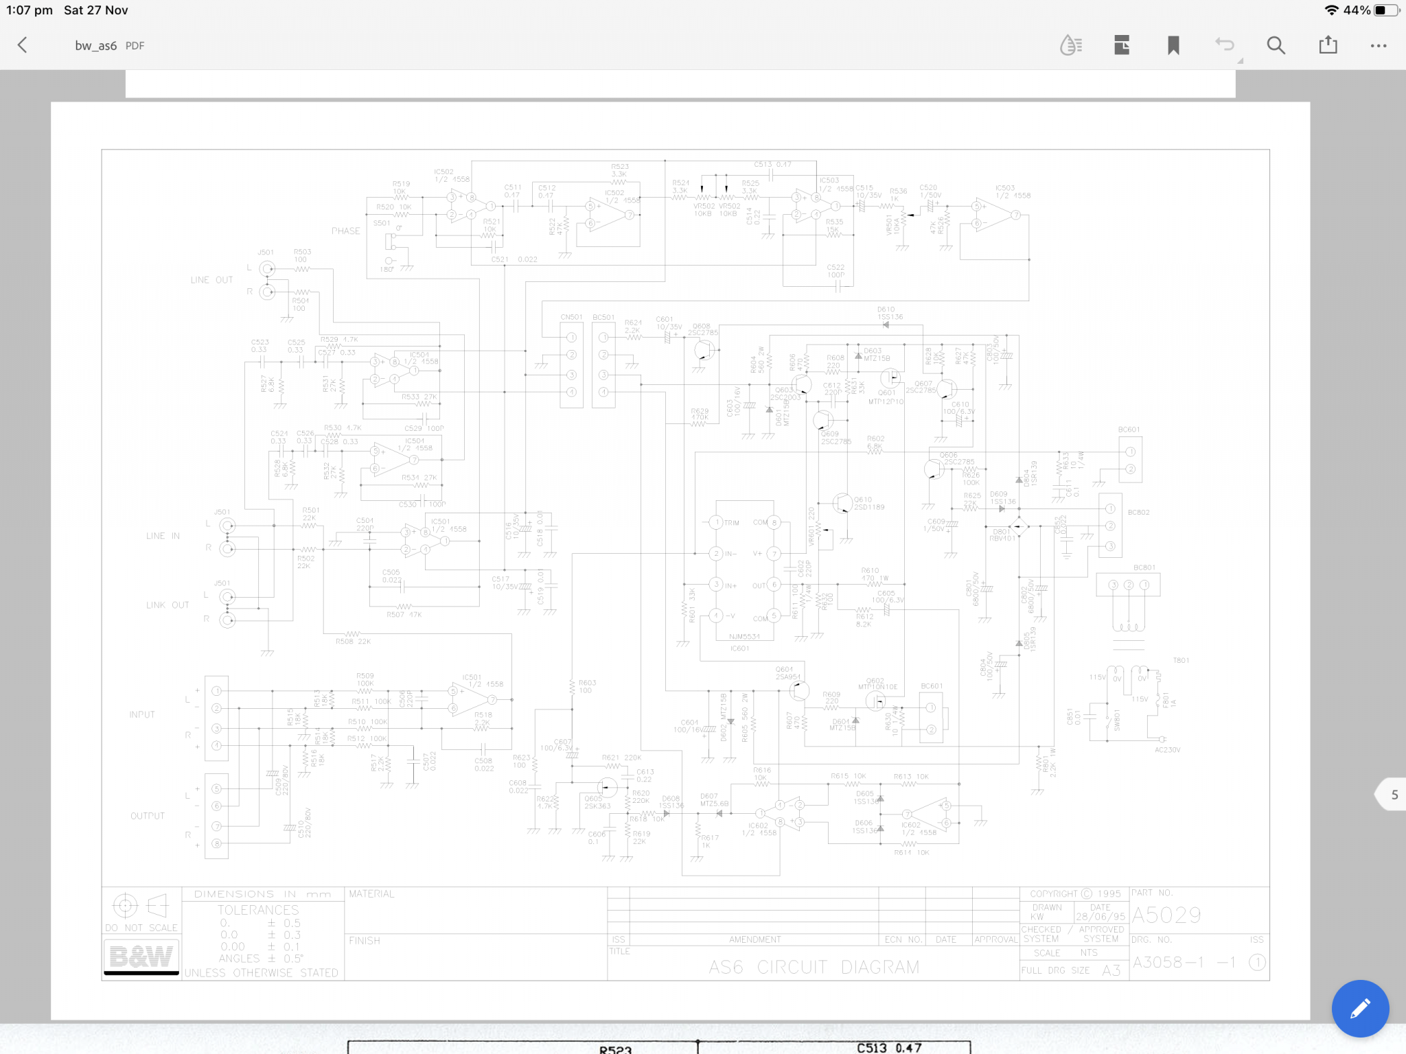Screen dimensions: 1406x1054
Task: Tap the COPYRIGHT 1995 text
Action: coord(1075,893)
